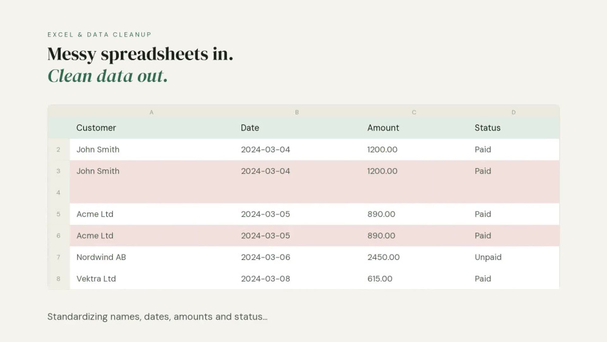Click amount 890.00 in row 5
This screenshot has width=607, height=342.
381,214
